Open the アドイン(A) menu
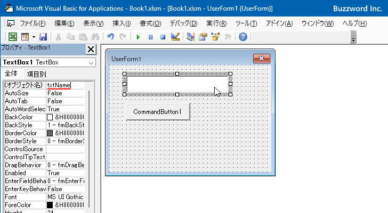 point(279,23)
